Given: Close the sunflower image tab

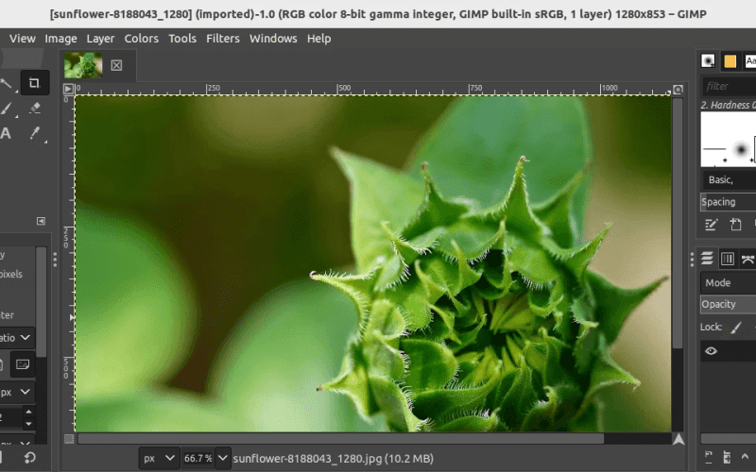Looking at the screenshot, I should pos(116,65).
